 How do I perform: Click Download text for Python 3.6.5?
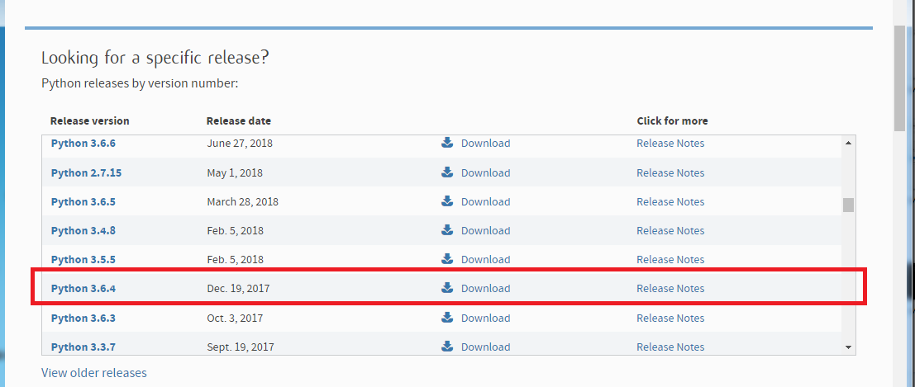pyautogui.click(x=485, y=201)
